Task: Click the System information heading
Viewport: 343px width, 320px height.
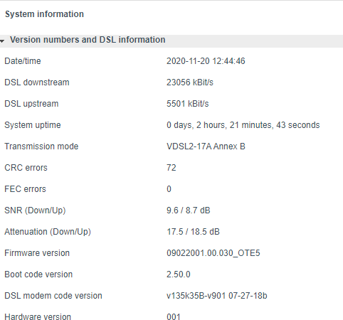Action: pos(44,14)
